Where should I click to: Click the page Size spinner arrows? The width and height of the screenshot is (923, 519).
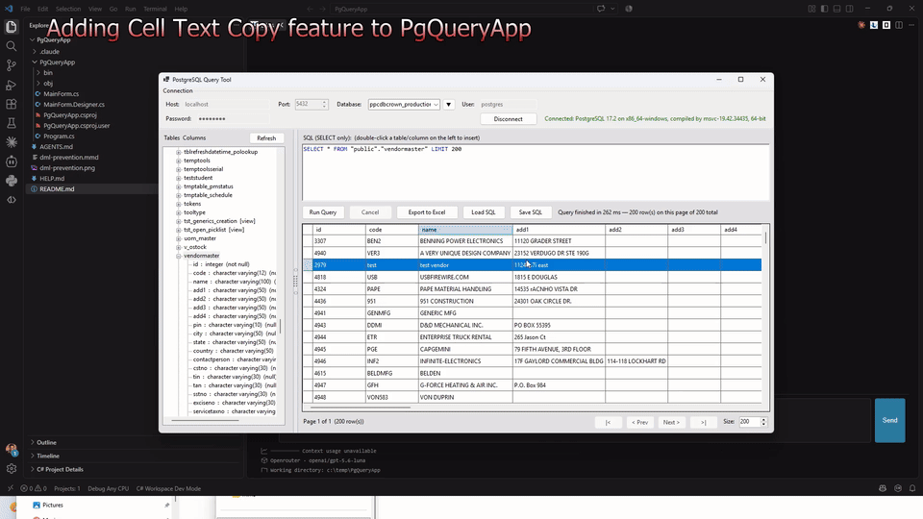763,422
